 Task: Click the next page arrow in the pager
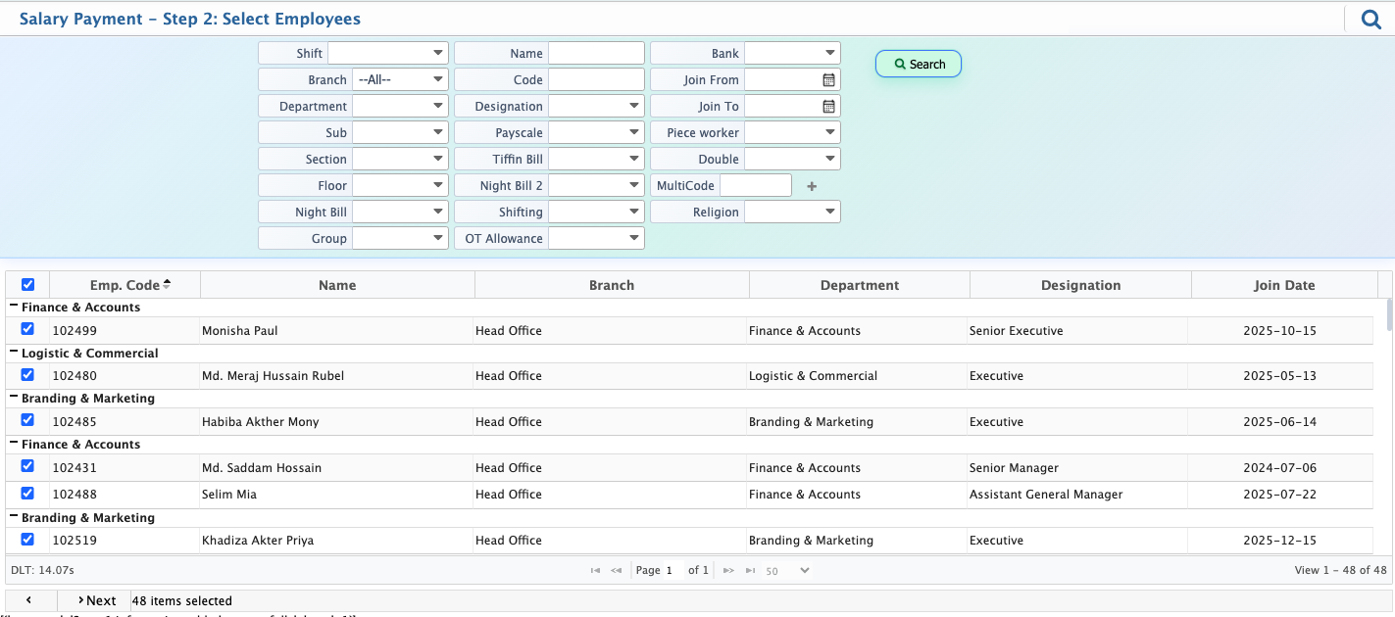point(728,570)
